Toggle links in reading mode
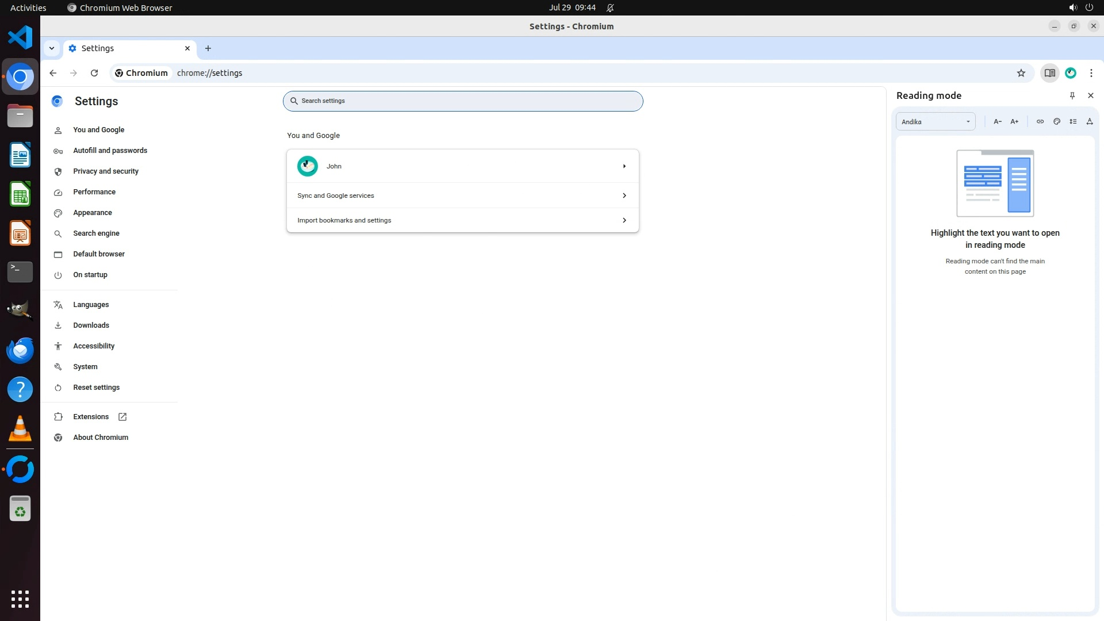 tap(1040, 121)
